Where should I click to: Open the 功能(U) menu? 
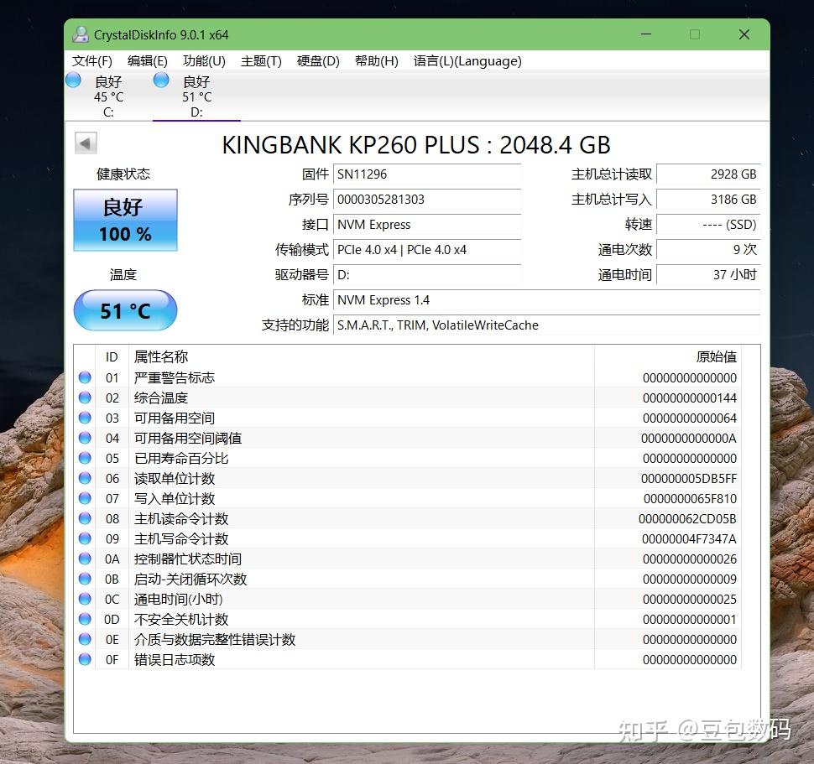pos(202,60)
